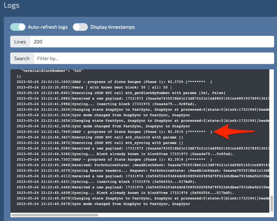Click the 'Logs' page heading
The height and width of the screenshot is (221, 277).
11,5
